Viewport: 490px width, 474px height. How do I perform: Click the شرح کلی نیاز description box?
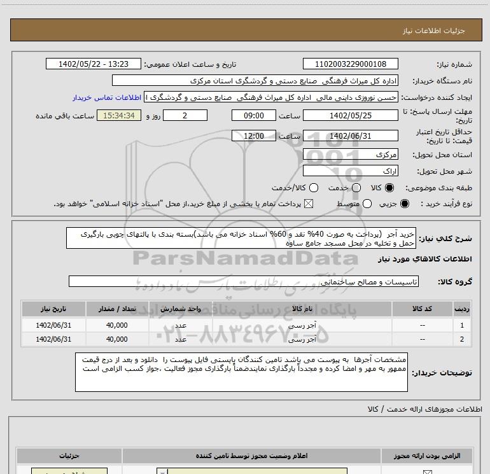(241, 239)
